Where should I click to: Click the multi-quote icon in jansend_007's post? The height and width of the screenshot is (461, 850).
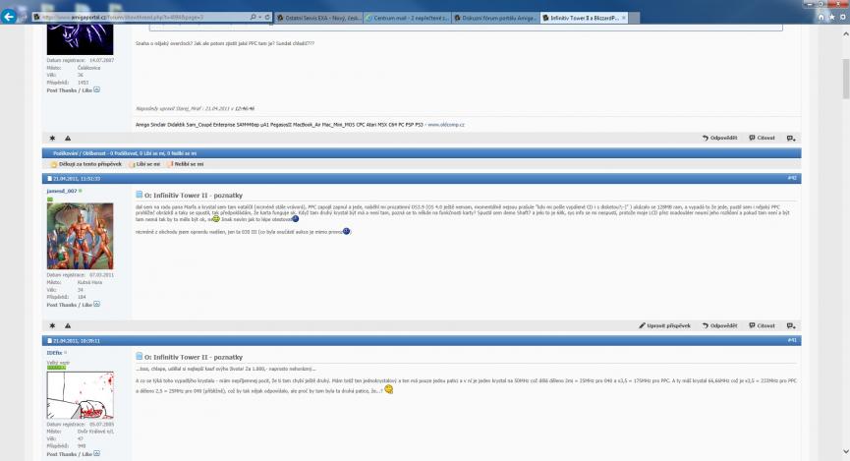[791, 324]
